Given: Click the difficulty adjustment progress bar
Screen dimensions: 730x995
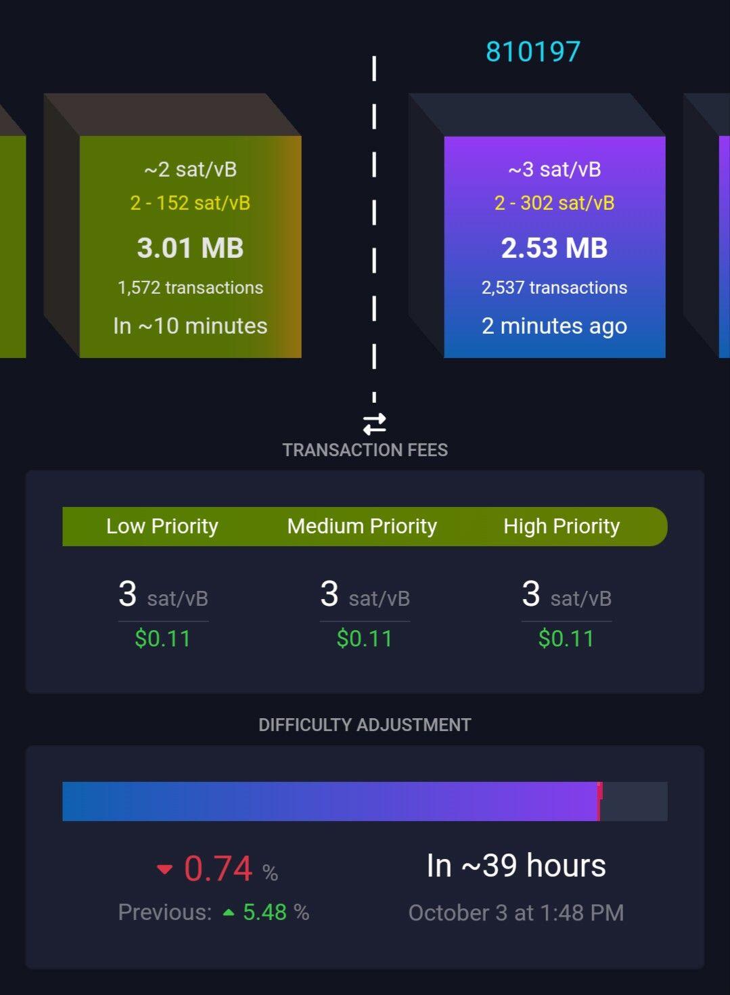Looking at the screenshot, I should click(365, 801).
